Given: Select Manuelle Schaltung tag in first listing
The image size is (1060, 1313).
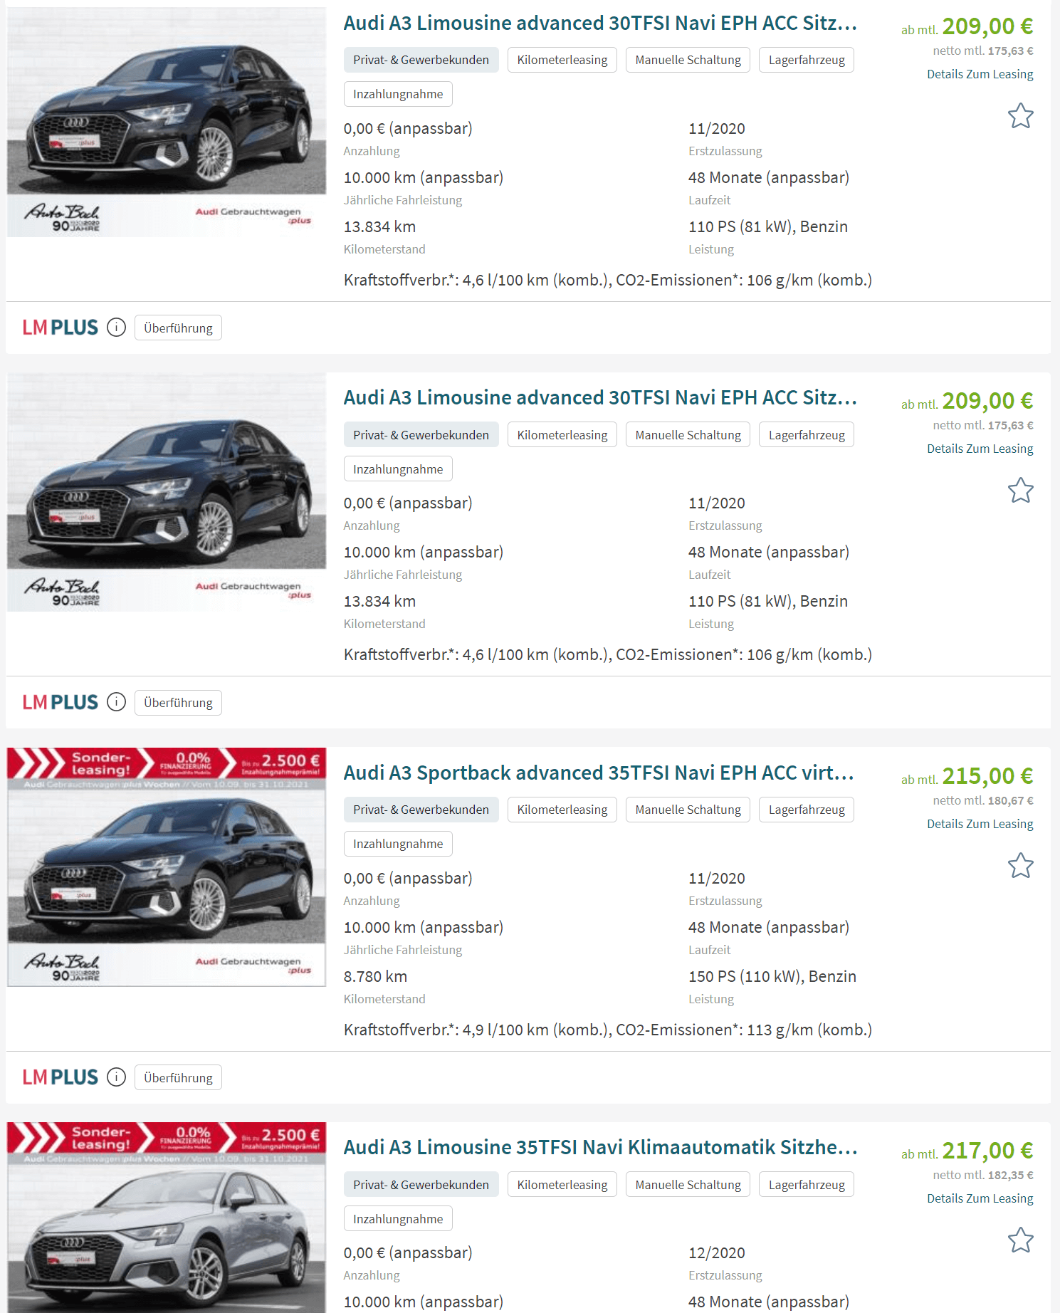Looking at the screenshot, I should [x=688, y=60].
